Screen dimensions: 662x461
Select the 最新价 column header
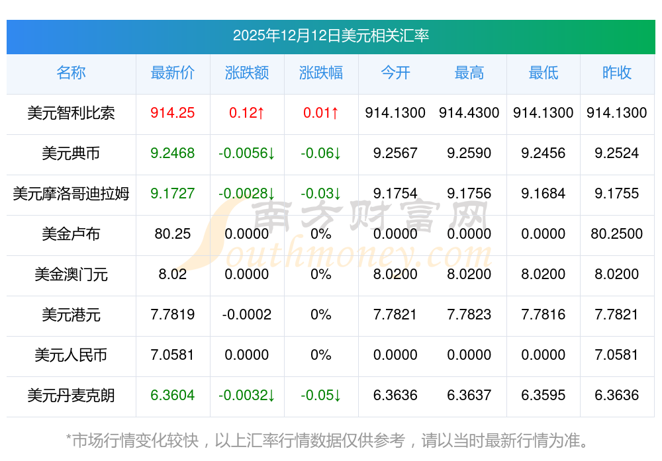(x=173, y=73)
